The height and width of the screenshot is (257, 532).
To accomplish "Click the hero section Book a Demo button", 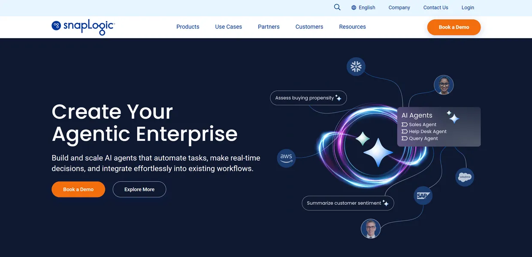I will [78, 189].
